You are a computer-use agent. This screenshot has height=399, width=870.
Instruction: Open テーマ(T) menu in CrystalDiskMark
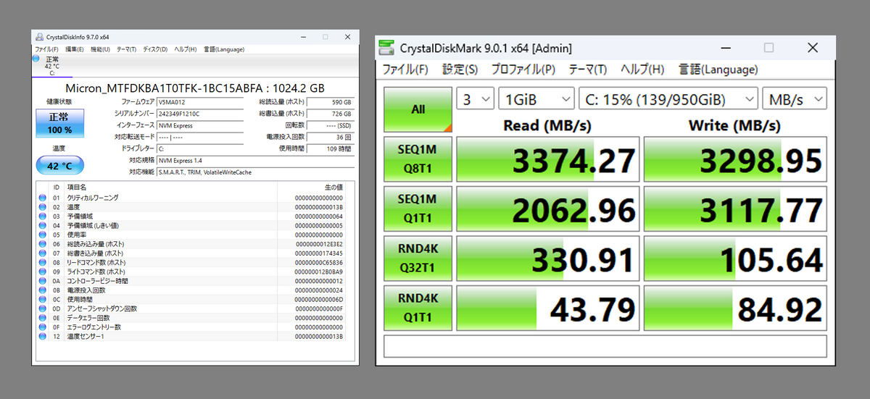click(x=588, y=70)
